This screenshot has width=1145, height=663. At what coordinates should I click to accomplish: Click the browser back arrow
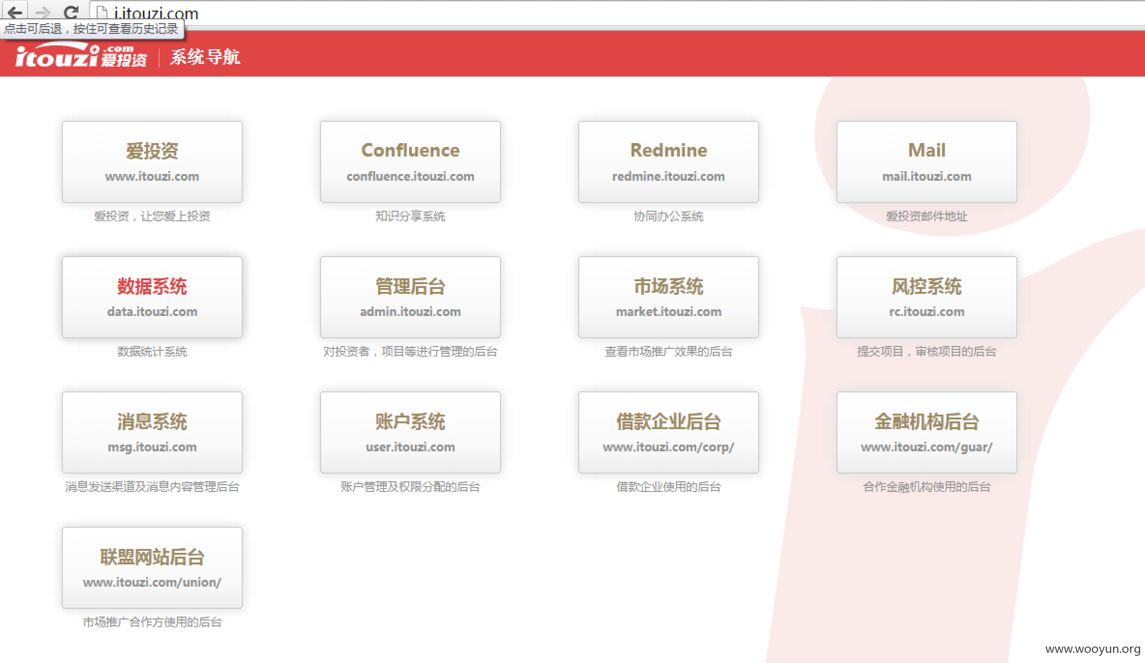pyautogui.click(x=15, y=12)
